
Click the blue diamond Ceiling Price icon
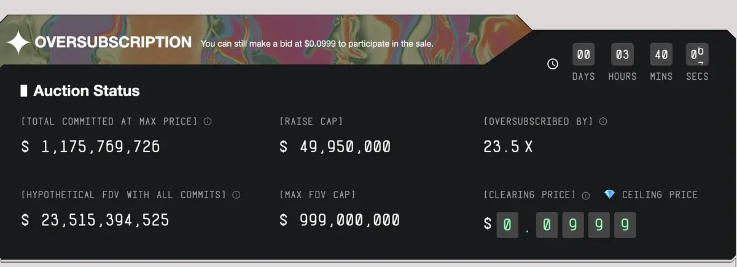click(x=609, y=195)
